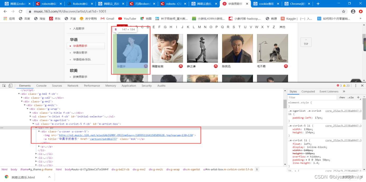Open the 毛不易 artist thumbnail
366x182 pixels.
[x=273, y=48]
